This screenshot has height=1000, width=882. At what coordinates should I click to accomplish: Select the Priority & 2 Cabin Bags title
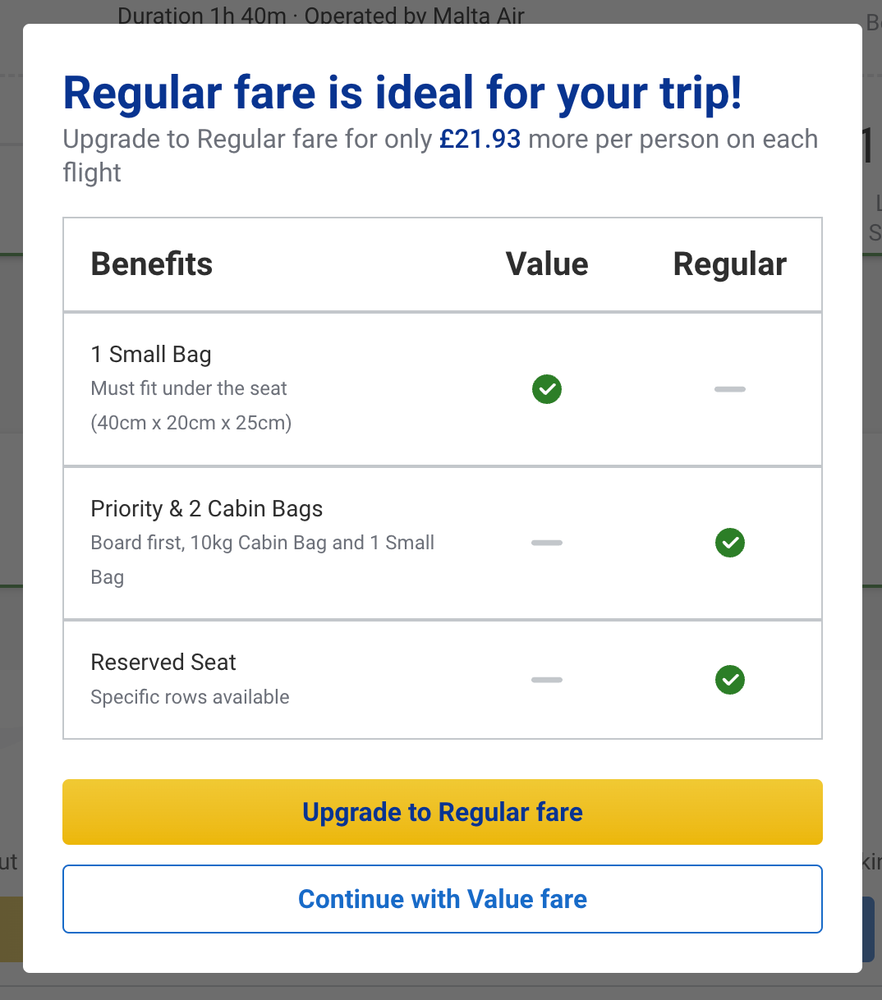207,509
